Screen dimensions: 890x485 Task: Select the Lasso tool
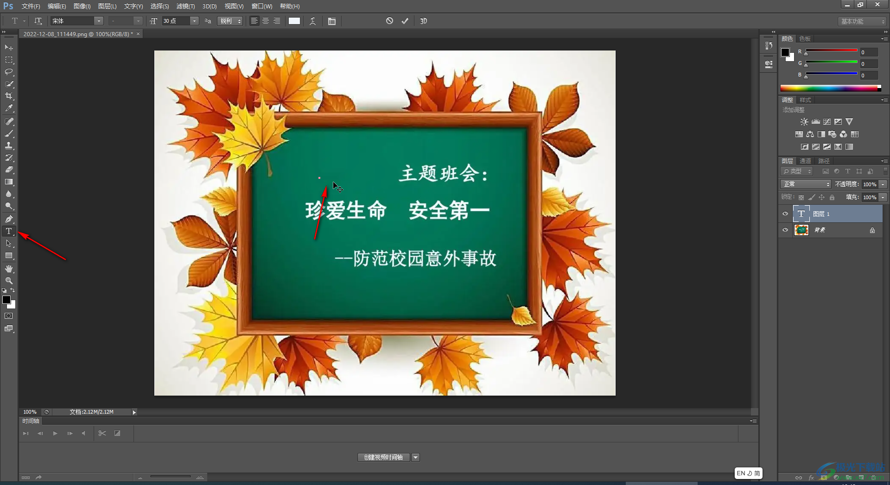pos(9,72)
